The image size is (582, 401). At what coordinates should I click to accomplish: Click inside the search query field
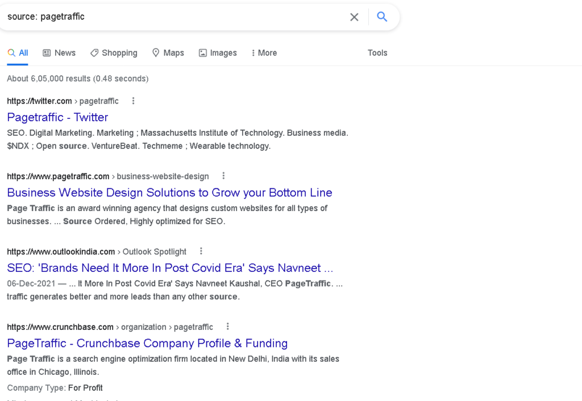[x=171, y=16]
